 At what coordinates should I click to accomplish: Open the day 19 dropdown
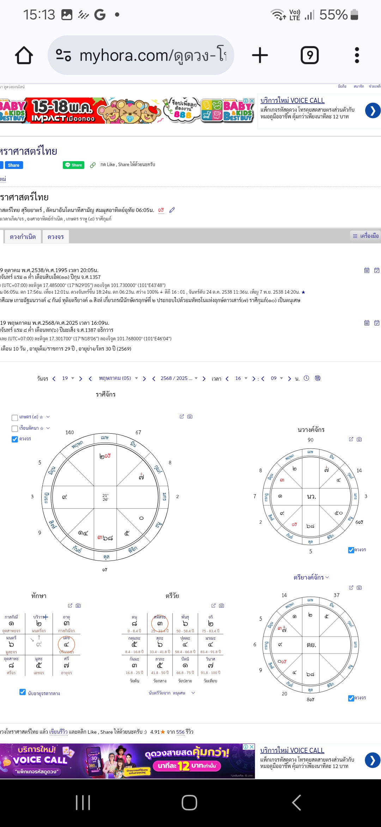tap(68, 378)
